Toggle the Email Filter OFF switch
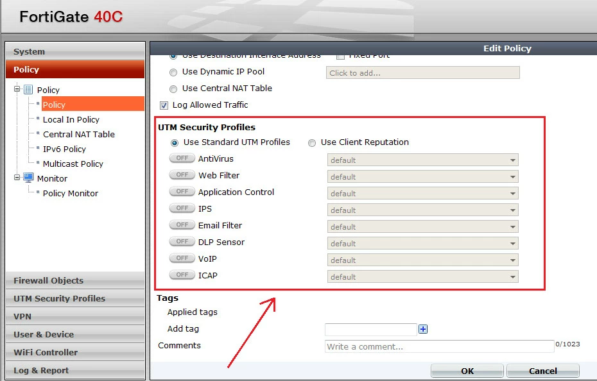597x381 pixels. [182, 225]
